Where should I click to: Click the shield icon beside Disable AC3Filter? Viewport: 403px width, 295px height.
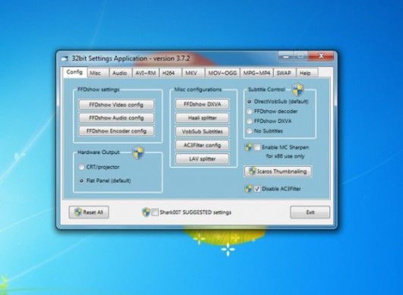click(248, 189)
